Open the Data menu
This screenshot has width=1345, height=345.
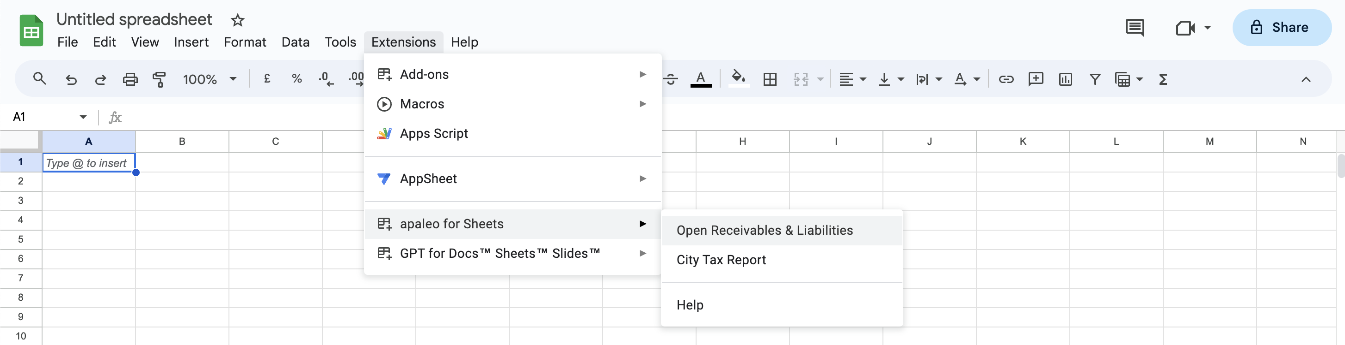click(295, 42)
